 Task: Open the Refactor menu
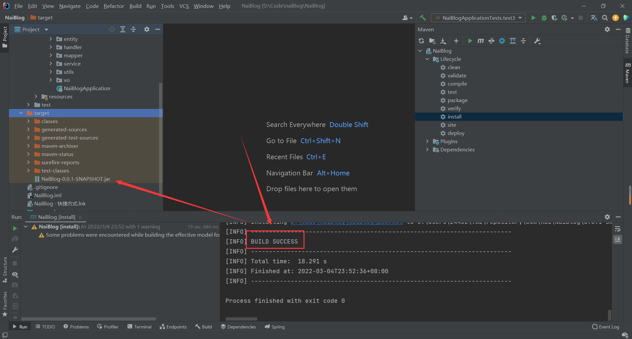114,6
